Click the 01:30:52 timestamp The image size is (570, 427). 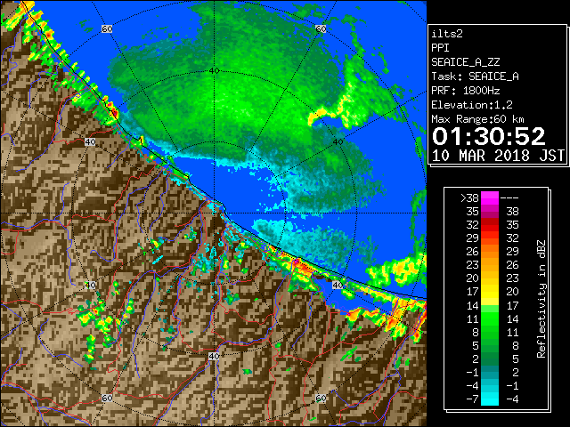489,136
